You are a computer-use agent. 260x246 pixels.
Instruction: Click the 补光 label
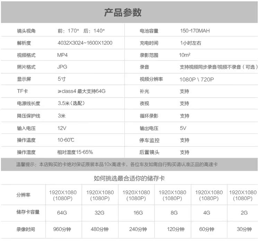(x=144, y=91)
